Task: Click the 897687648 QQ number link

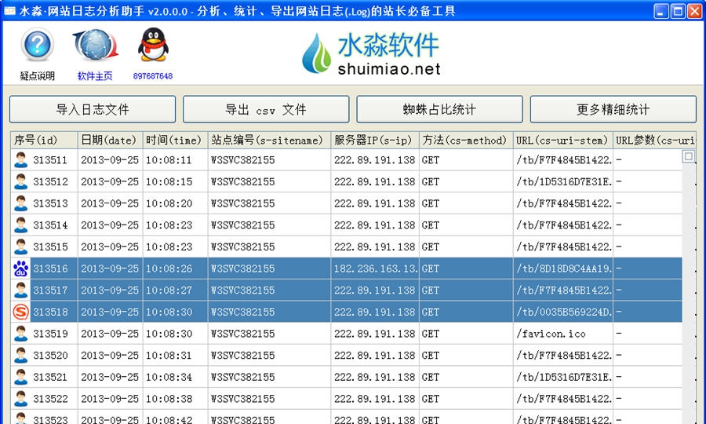Action: 153,76
